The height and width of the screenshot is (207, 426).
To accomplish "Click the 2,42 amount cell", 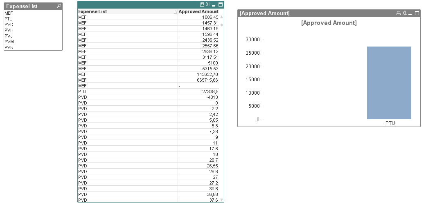I will [x=198, y=114].
